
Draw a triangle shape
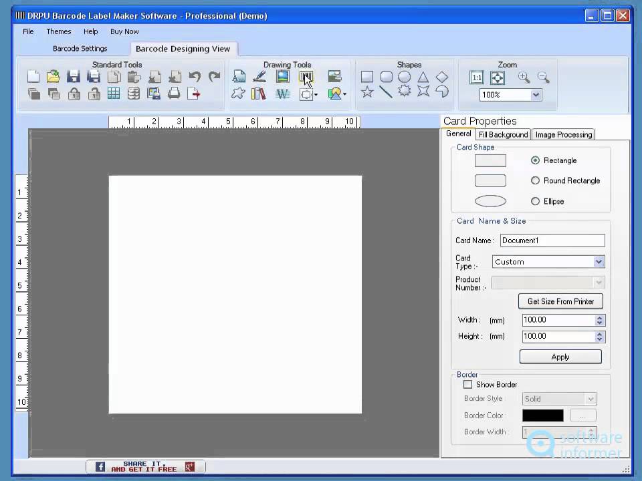(x=423, y=77)
